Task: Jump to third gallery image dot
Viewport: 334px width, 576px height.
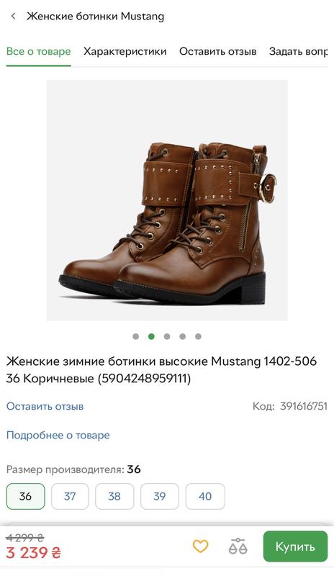Action: pyautogui.click(x=167, y=336)
